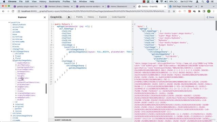Expand the pngOptions argument
Screen dimensions: 217x122
click(16, 87)
